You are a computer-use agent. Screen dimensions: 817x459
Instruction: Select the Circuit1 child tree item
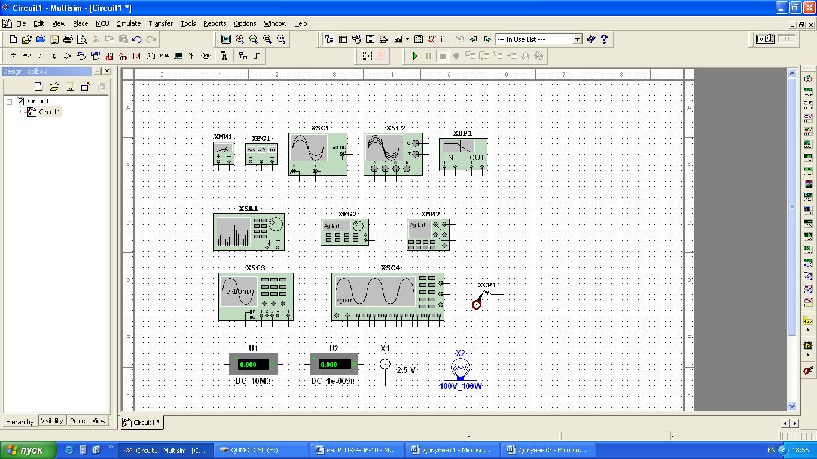[50, 112]
